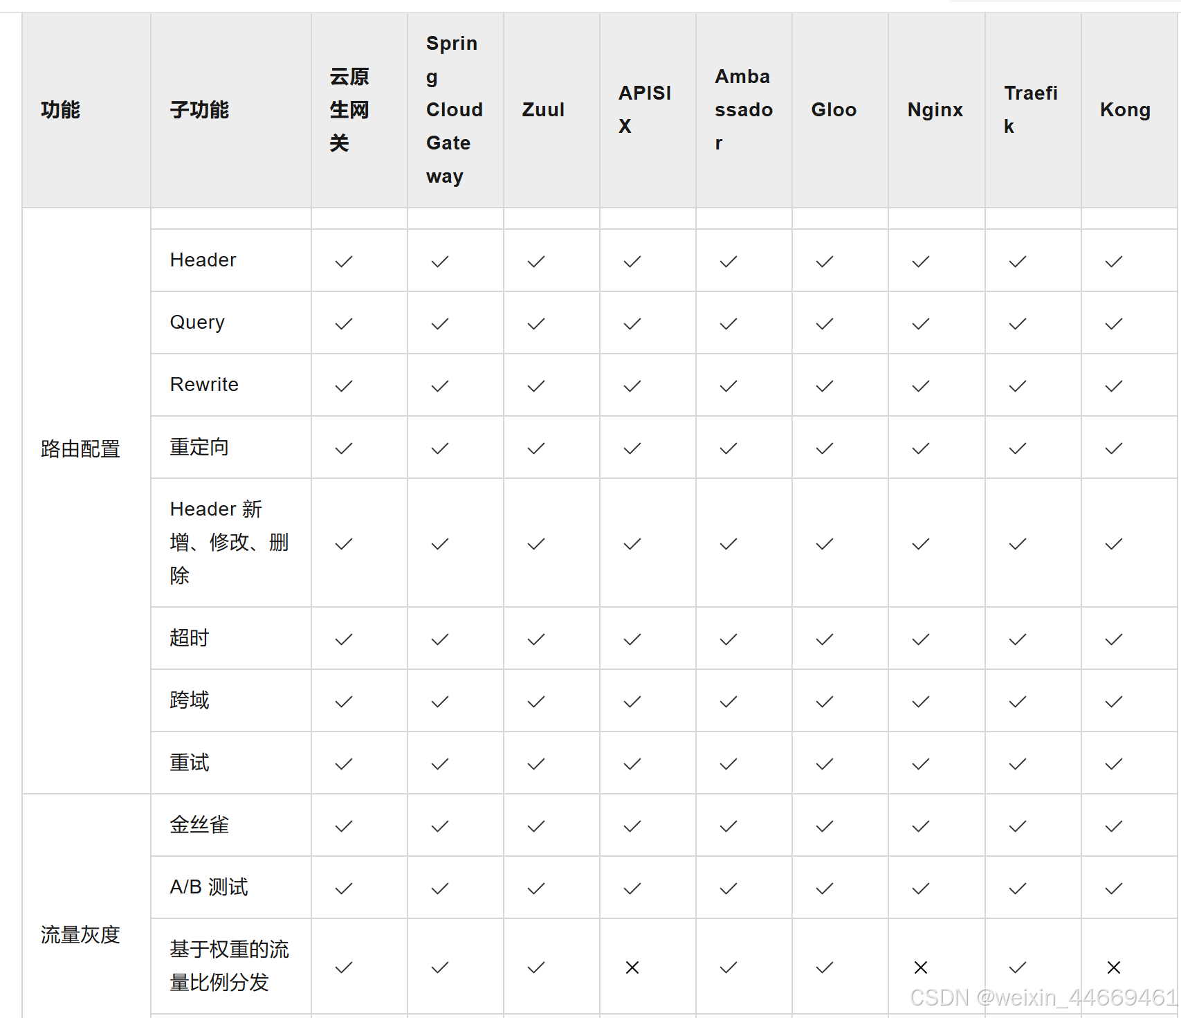Viewport: 1181px width, 1018px height.
Task: Click the Rewrite checkmark under APISIX
Action: pos(632,386)
